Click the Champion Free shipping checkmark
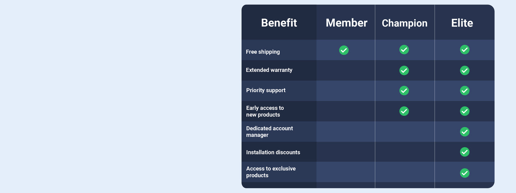516x193 pixels. 404,50
